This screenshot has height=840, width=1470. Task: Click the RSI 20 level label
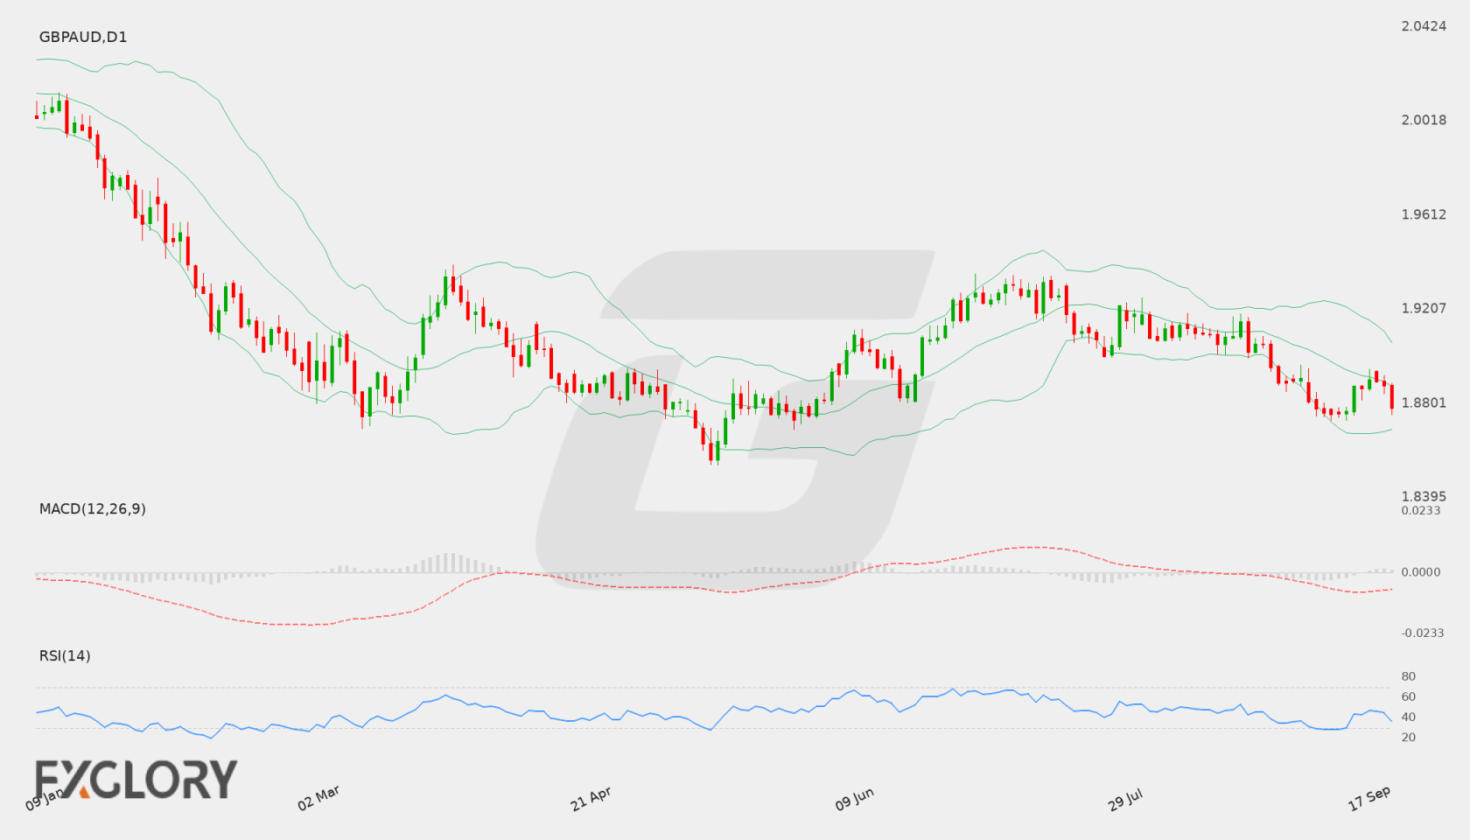click(x=1409, y=737)
